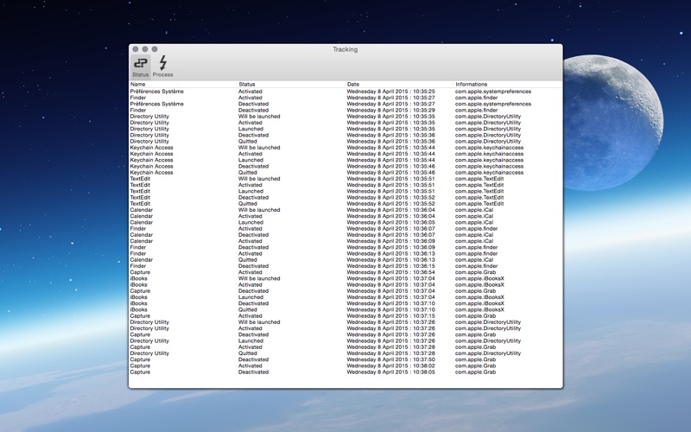Select the Directory Utility Will be launched row at 10:35:35
The width and height of the screenshot is (691, 432).
(x=345, y=117)
